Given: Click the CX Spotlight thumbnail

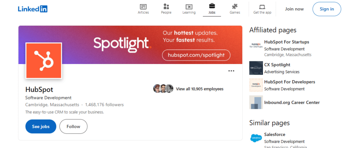Looking at the screenshot, I should [x=256, y=68].
